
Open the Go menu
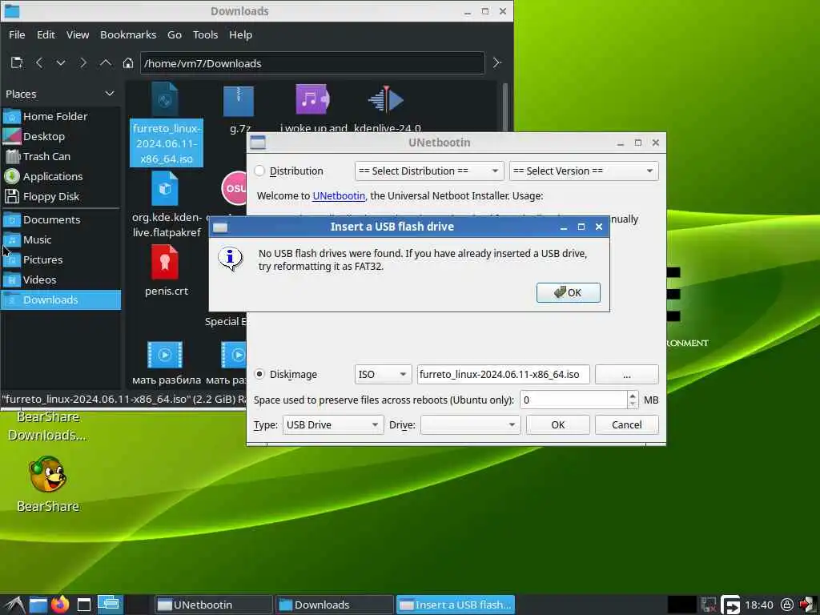click(x=174, y=34)
